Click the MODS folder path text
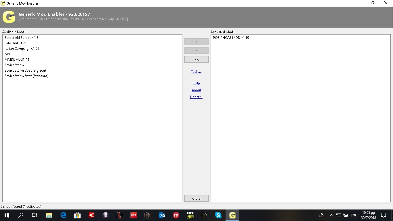This screenshot has height=221, width=393. click(73, 19)
